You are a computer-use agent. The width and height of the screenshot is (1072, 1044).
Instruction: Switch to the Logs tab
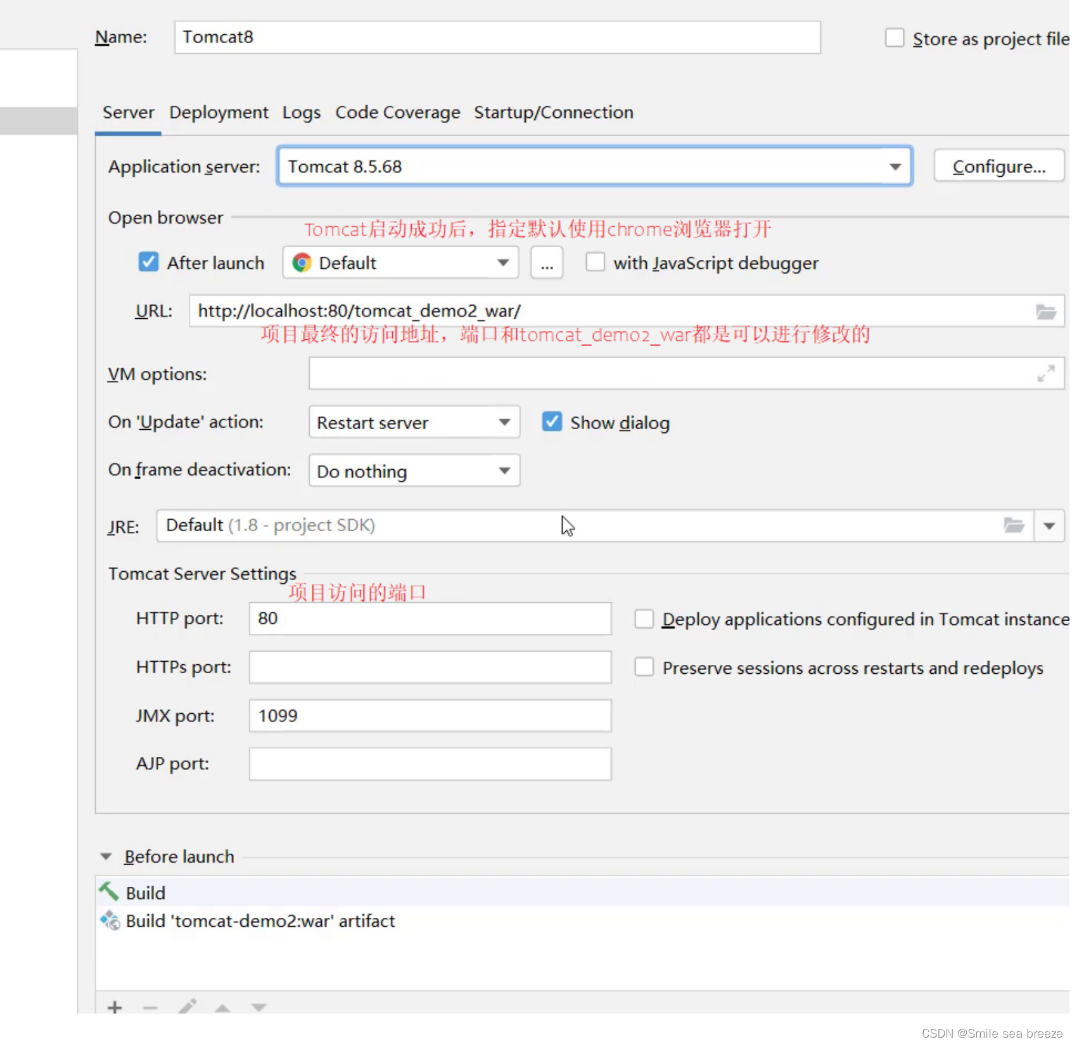point(302,113)
